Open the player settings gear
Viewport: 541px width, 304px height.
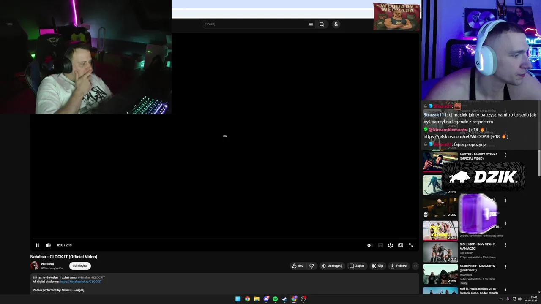coord(391,245)
